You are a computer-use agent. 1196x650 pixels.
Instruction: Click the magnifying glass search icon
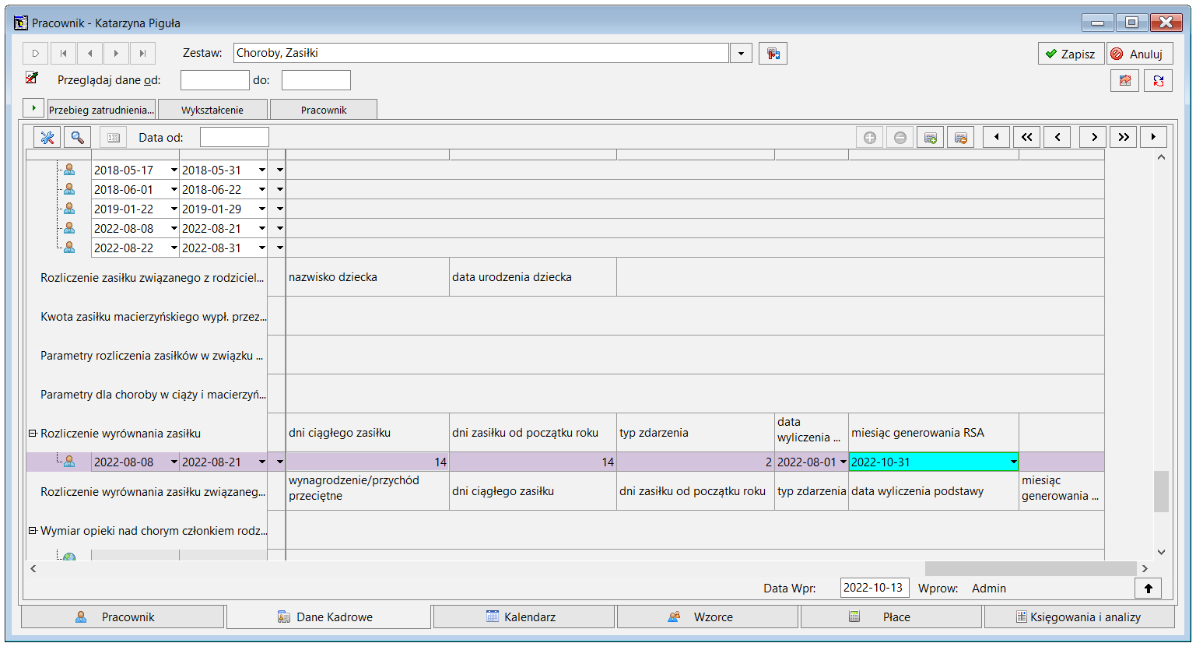[x=77, y=138]
